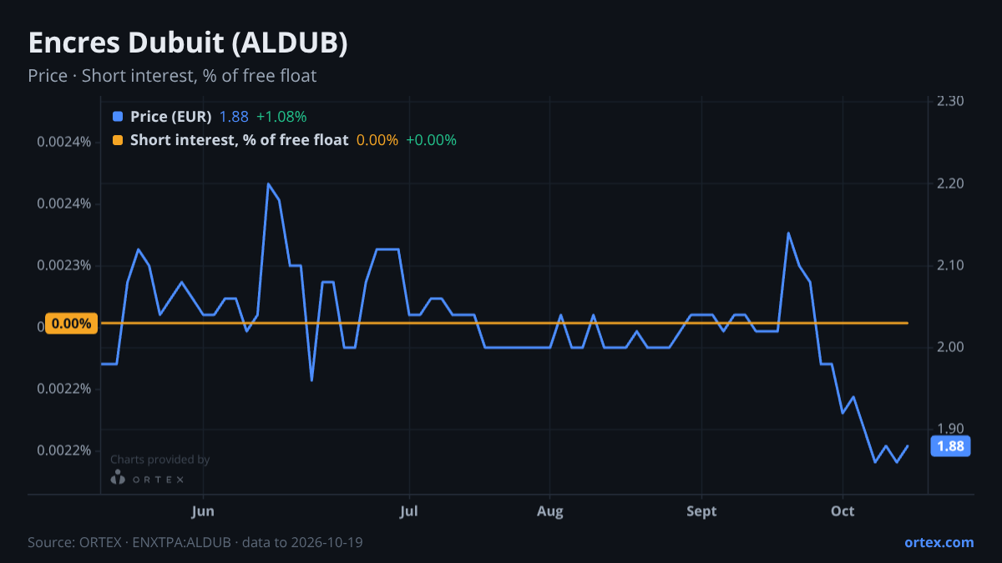
Task: Click the +0.00% short interest change value
Action: [431, 140]
